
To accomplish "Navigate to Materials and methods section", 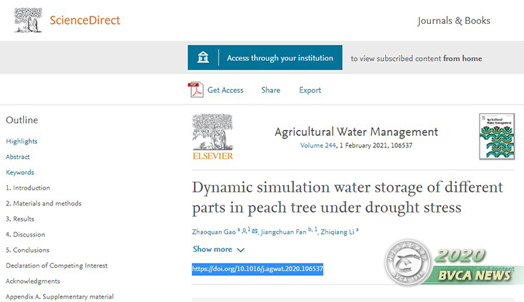I will click(x=44, y=203).
